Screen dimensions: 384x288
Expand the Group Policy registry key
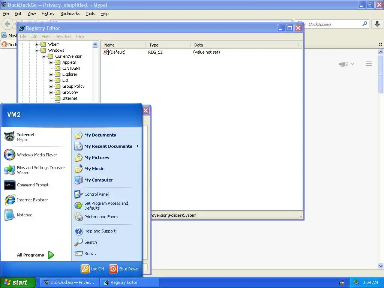coord(51,86)
